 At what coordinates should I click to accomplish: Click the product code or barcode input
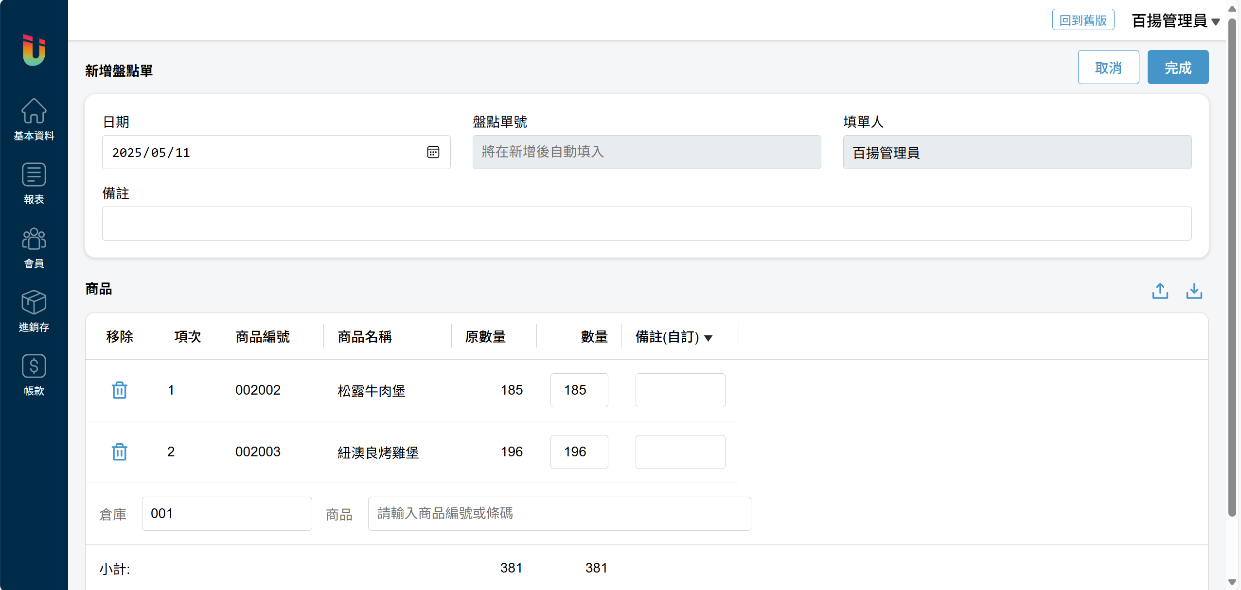pos(559,514)
